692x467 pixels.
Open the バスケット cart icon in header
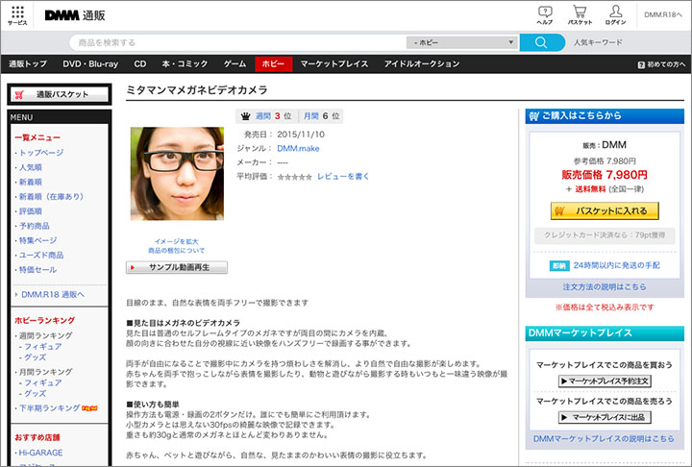[580, 15]
